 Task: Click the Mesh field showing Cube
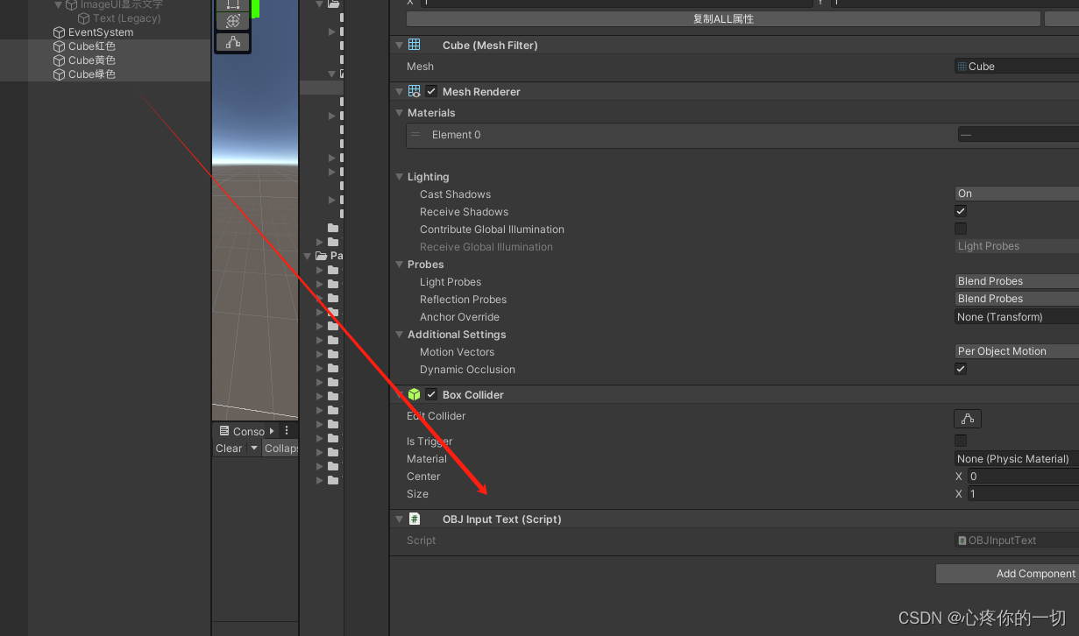1017,67
